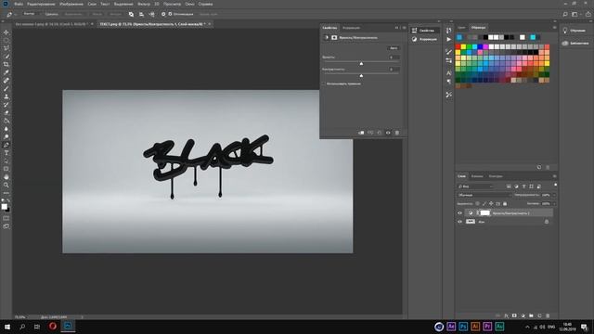Switch to the Adjustments tab in Properties
Screen dimensions: 594x334
[351, 28]
